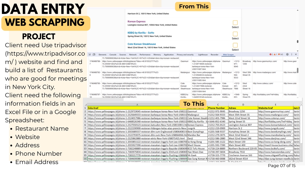Click the 162nd Street 4514 cell
The height and width of the screenshot is (171, 305).
point(243,159)
